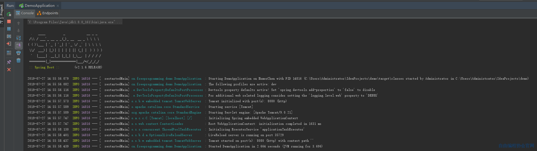537x151 pixels.
Task: Switch to the Endpoints tab
Action: pyautogui.click(x=48, y=13)
